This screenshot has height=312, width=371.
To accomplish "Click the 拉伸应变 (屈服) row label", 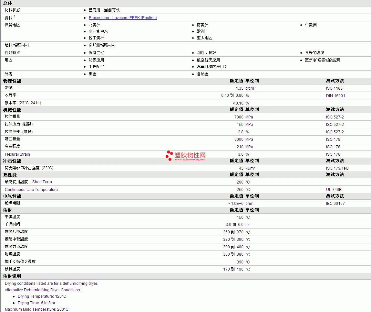I will click(19, 132).
